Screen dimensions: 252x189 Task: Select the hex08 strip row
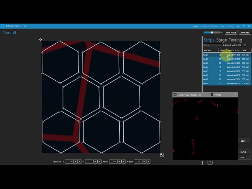[x=227, y=83]
